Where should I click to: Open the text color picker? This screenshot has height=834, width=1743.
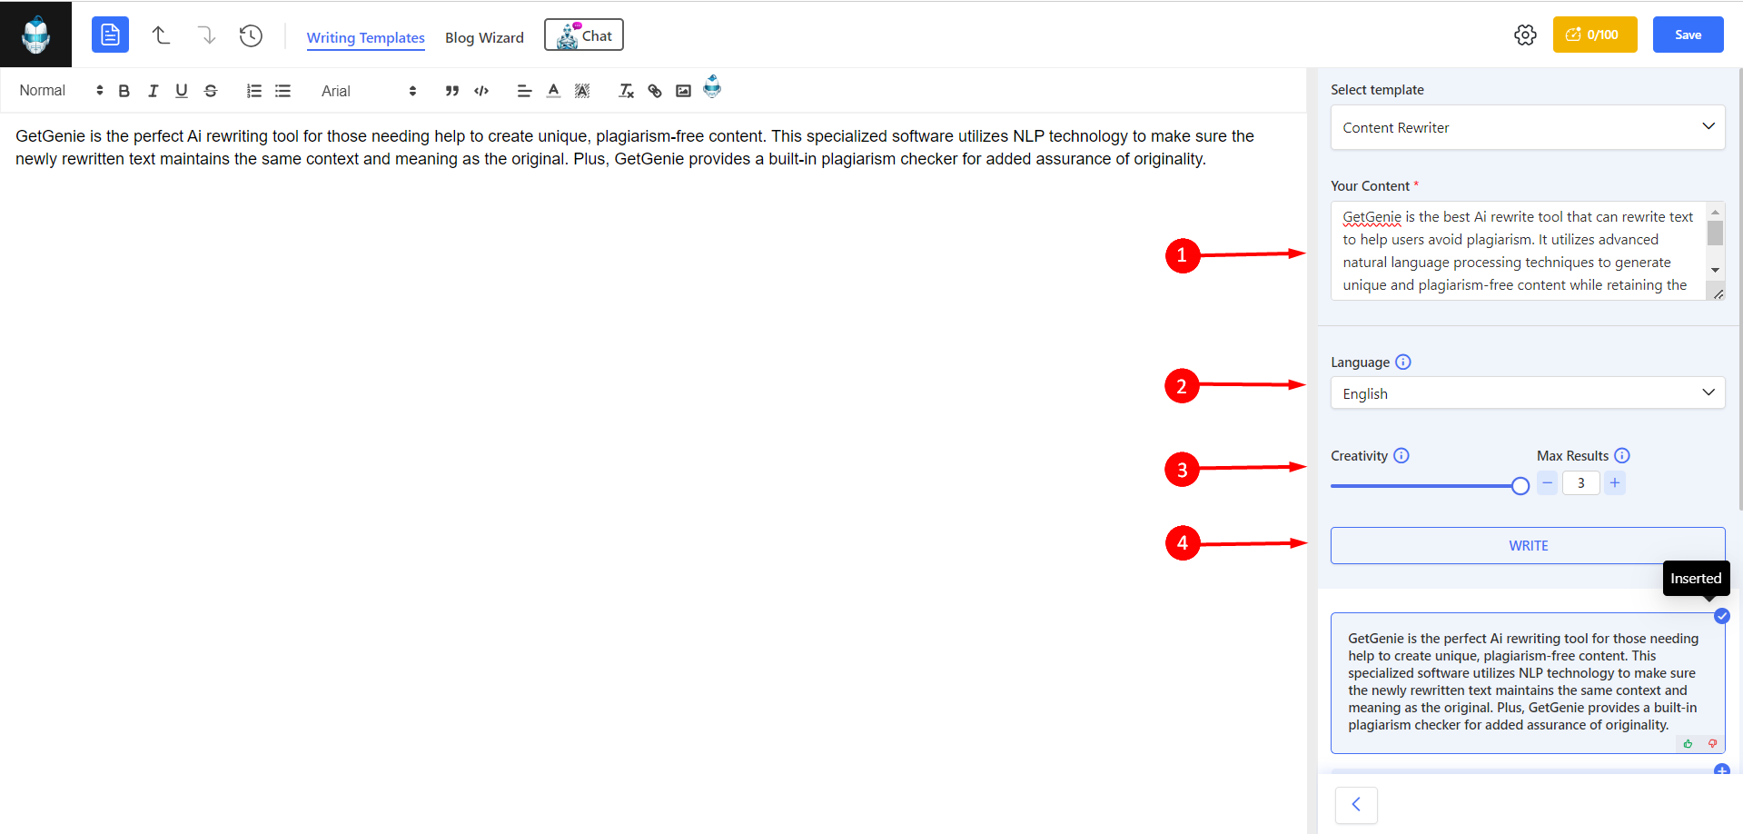click(553, 91)
